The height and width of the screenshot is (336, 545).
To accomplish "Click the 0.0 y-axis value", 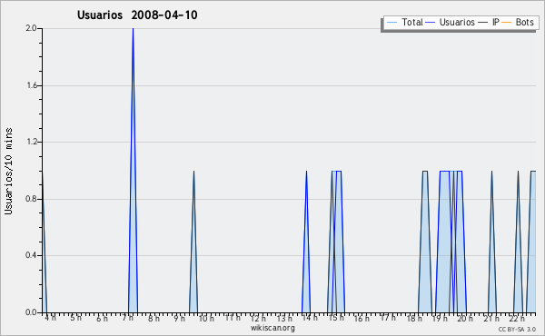I will (31, 312).
